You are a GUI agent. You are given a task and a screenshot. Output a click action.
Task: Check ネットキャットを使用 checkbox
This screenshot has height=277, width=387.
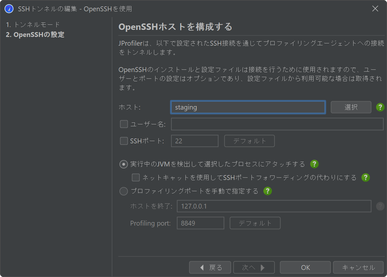(136, 177)
